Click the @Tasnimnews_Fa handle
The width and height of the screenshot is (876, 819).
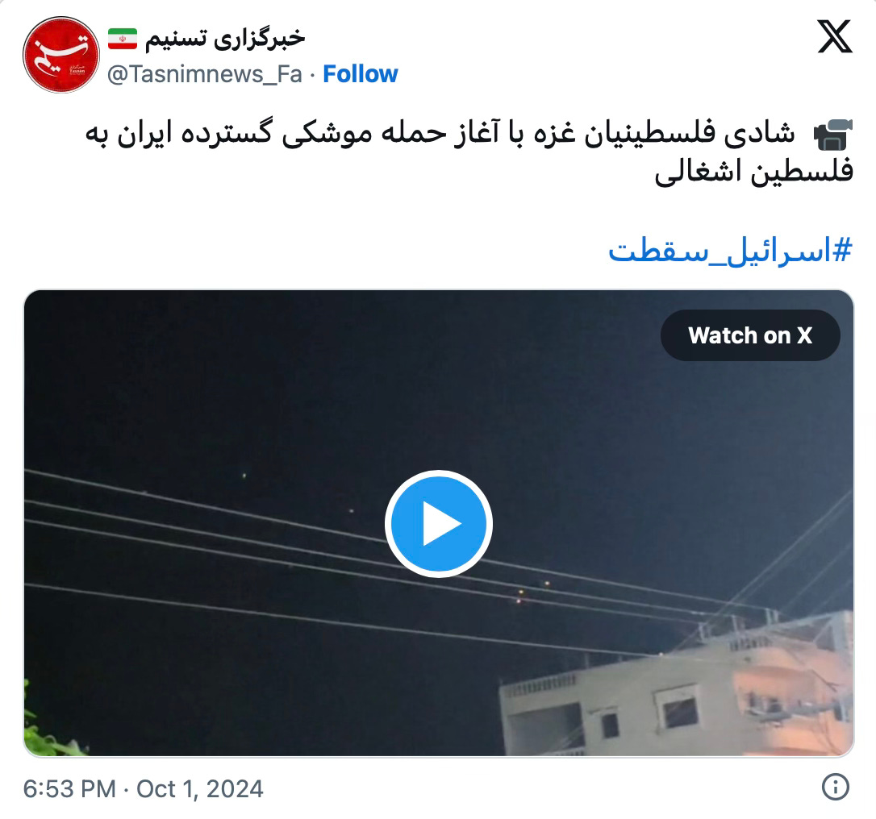pos(204,73)
